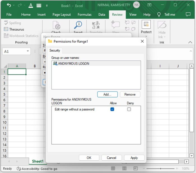
Task: Collapse the ribbon with the chevron
Action: coord(190,42)
